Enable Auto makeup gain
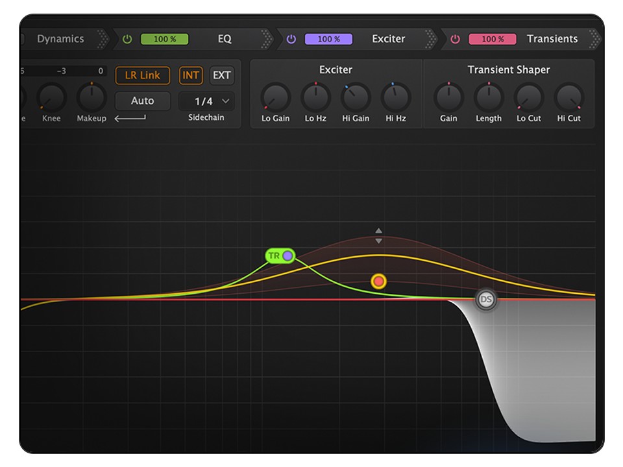The height and width of the screenshot is (467, 623). coord(142,101)
